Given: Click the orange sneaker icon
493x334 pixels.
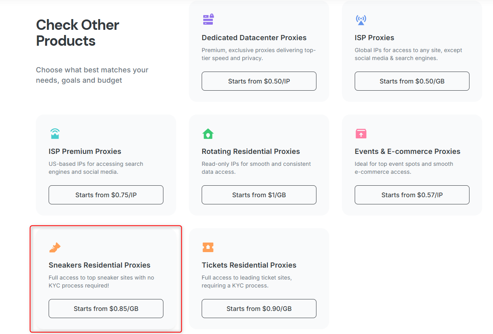Looking at the screenshot, I should pyautogui.click(x=55, y=247).
